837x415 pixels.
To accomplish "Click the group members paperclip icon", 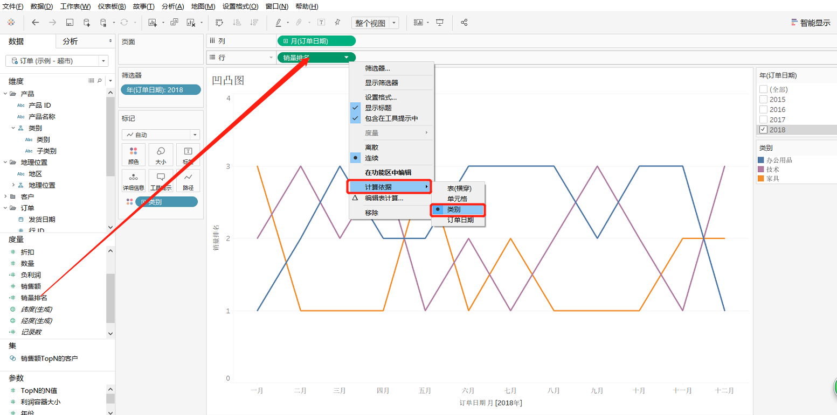I will [x=298, y=23].
